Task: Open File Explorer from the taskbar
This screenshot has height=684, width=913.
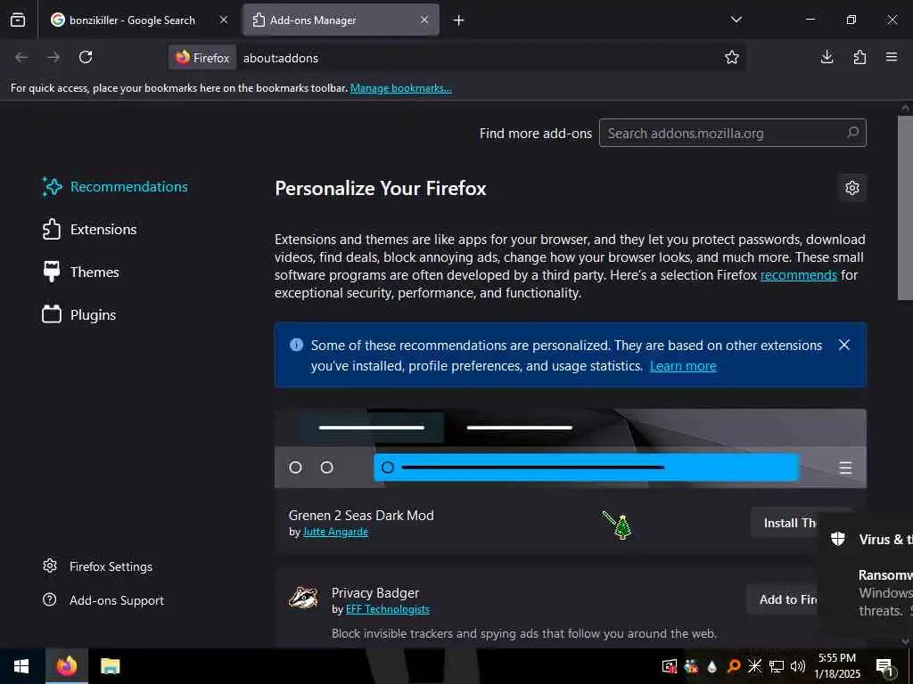Action: tap(110, 666)
